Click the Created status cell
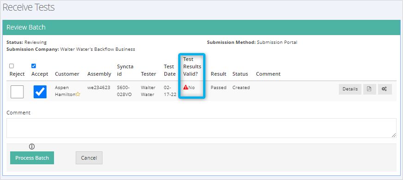This screenshot has height=180, width=403. pyautogui.click(x=241, y=87)
